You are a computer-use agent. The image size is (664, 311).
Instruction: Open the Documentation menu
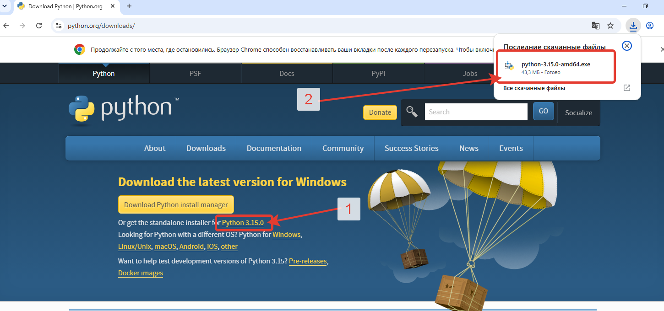click(x=274, y=148)
